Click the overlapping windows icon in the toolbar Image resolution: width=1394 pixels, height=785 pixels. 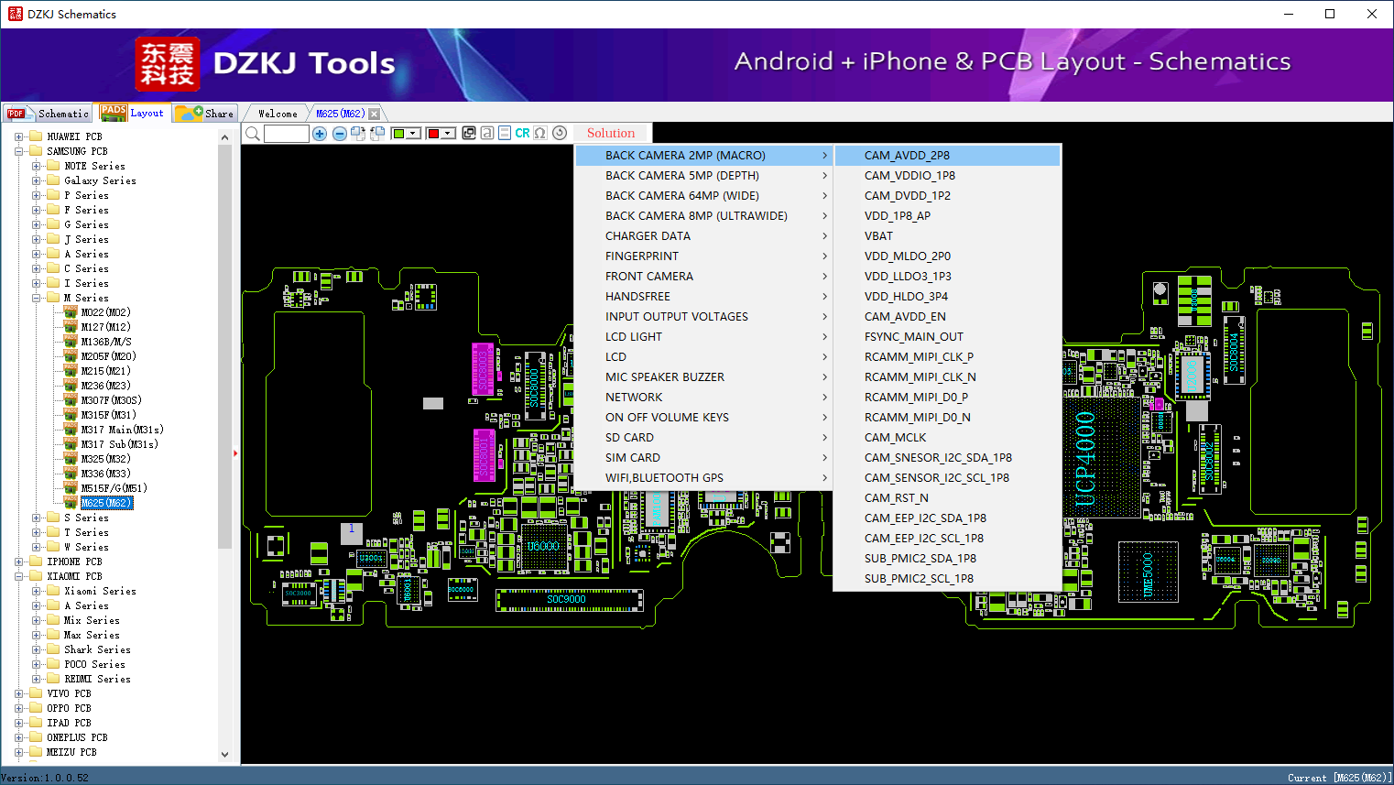(x=469, y=133)
